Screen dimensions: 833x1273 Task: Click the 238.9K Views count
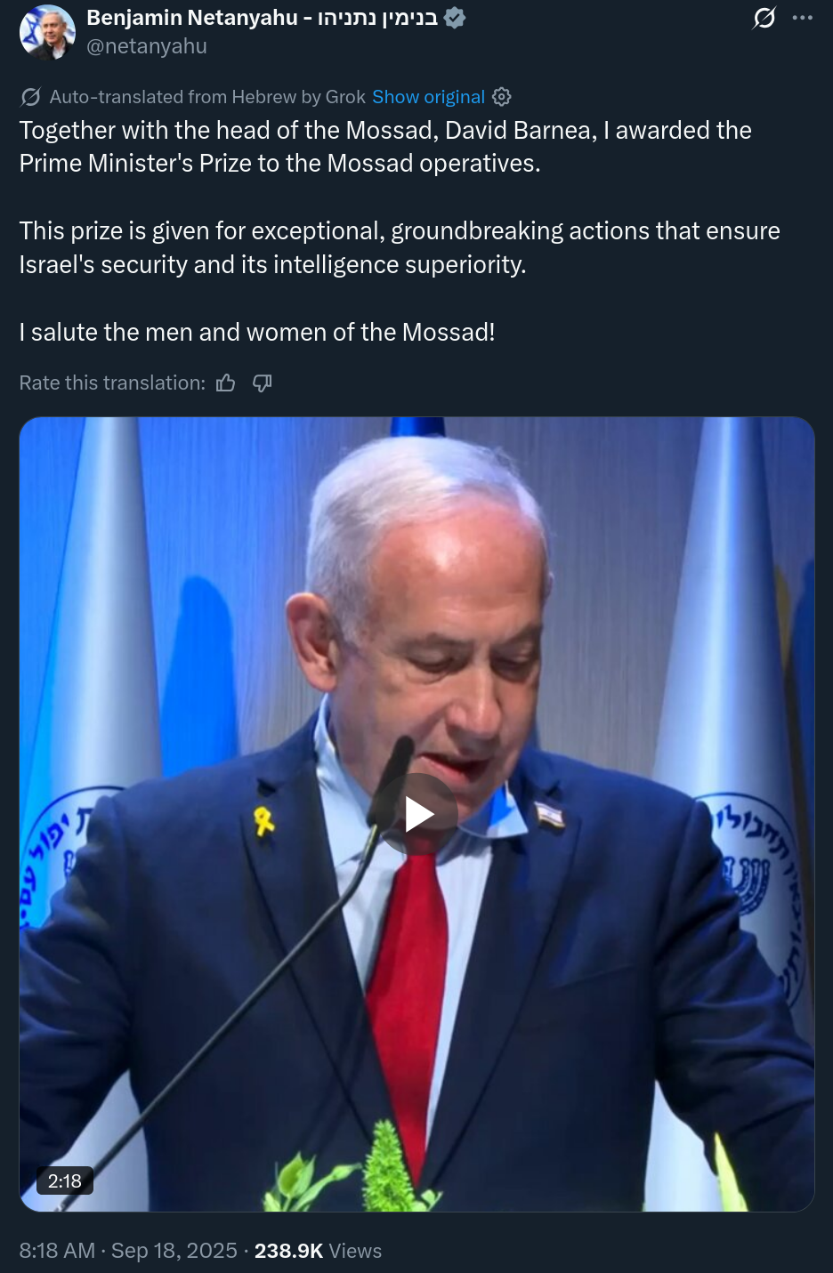(318, 1251)
